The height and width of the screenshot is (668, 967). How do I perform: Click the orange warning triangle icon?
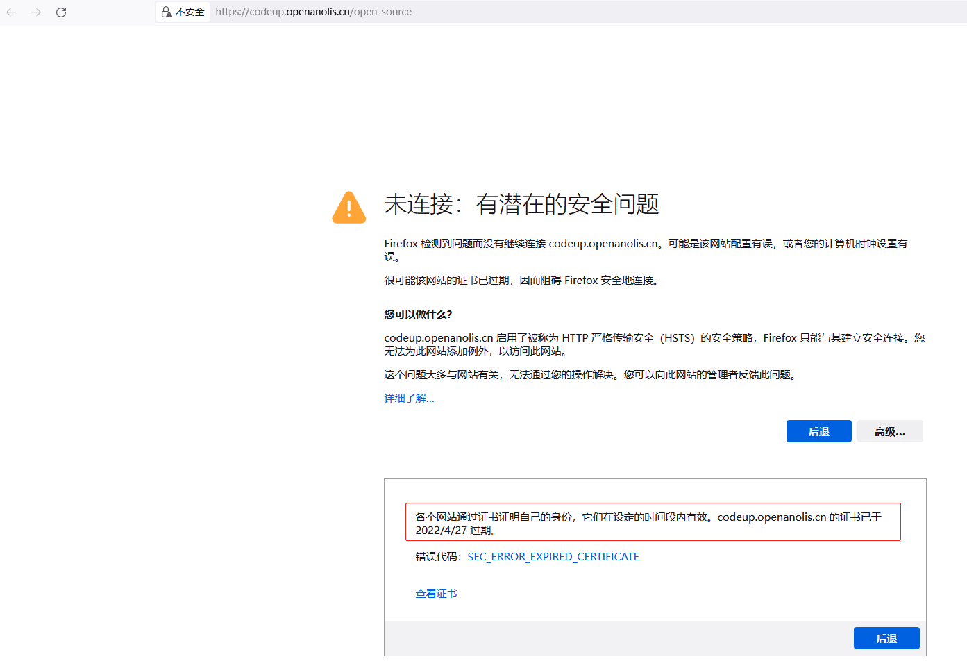[x=349, y=207]
